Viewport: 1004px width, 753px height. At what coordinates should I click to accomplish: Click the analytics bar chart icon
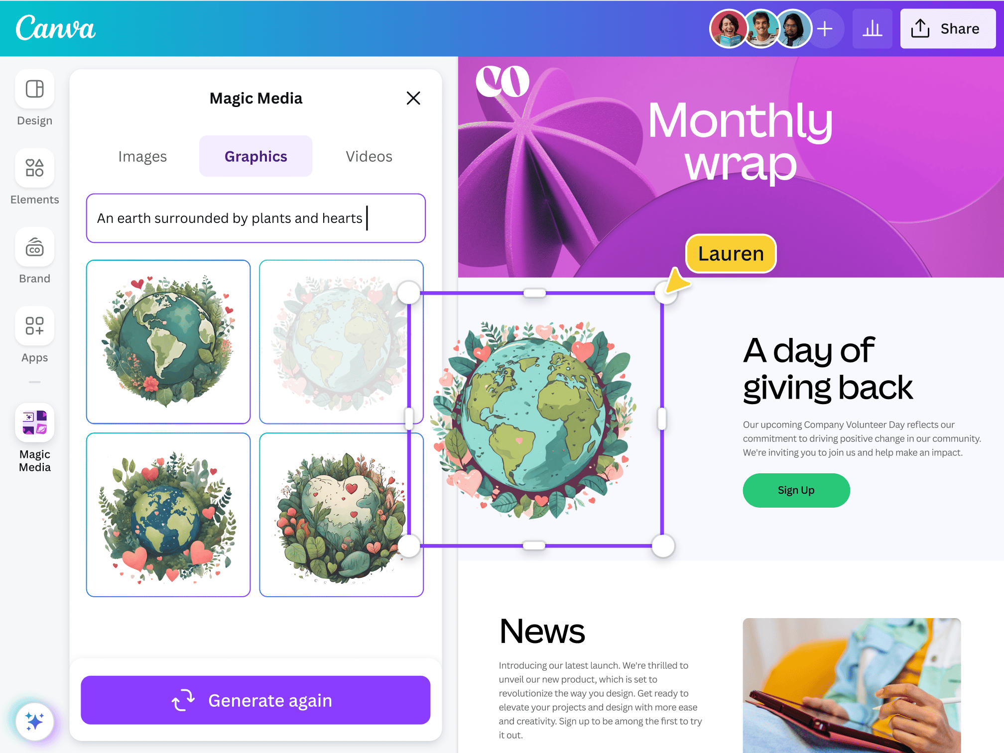click(x=872, y=28)
